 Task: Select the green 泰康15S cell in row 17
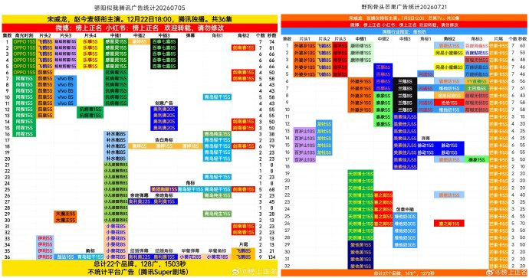point(476,160)
